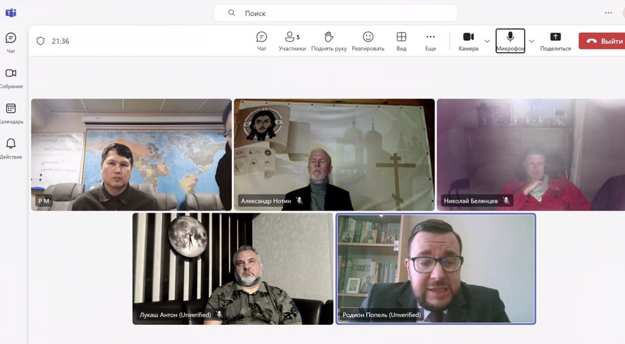Viewport: 625px width, 344px height.
Task: Open the three-dots menu at top right
Action: (x=608, y=13)
